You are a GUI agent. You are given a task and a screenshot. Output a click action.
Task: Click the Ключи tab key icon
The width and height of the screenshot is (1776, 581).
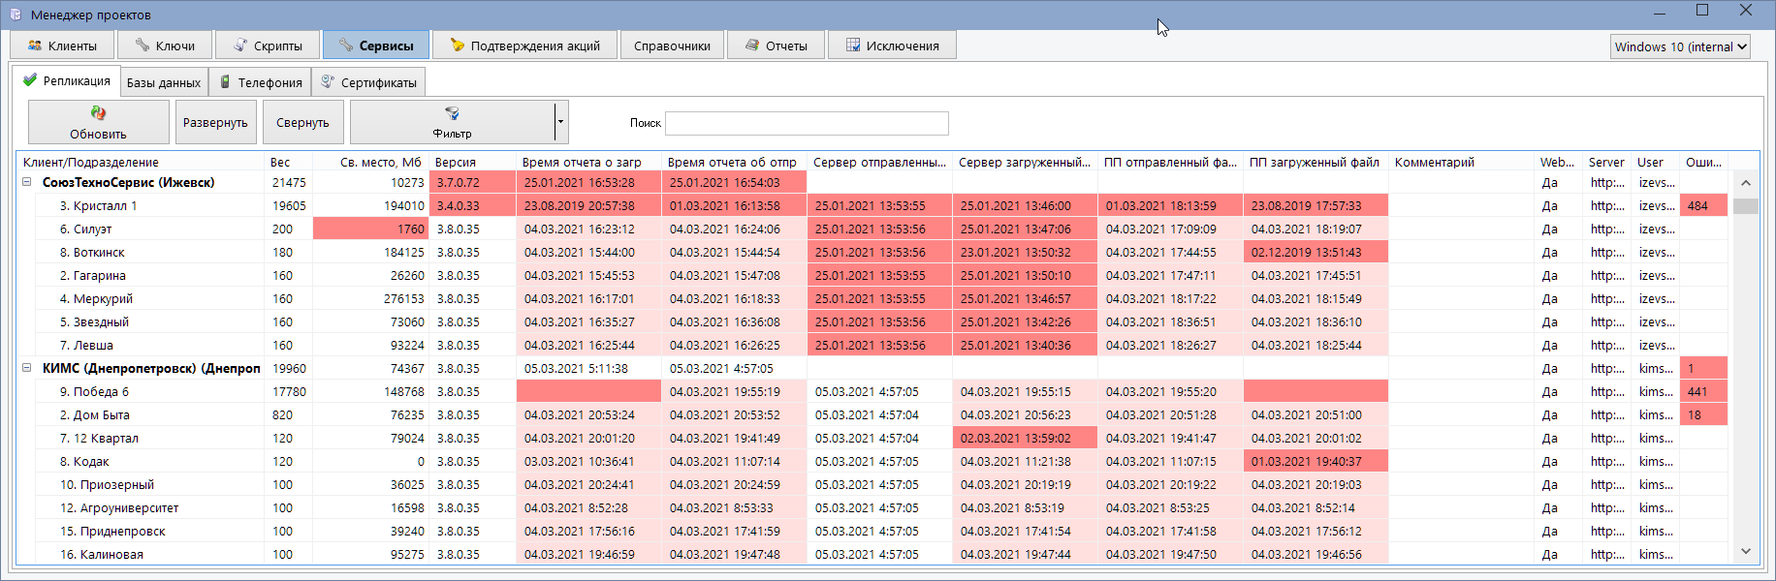pos(143,46)
